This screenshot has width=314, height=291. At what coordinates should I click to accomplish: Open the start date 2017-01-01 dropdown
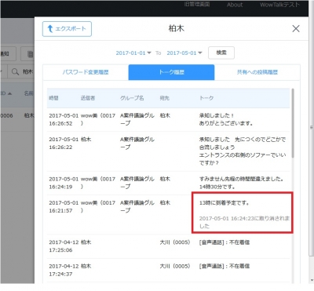[133, 53]
